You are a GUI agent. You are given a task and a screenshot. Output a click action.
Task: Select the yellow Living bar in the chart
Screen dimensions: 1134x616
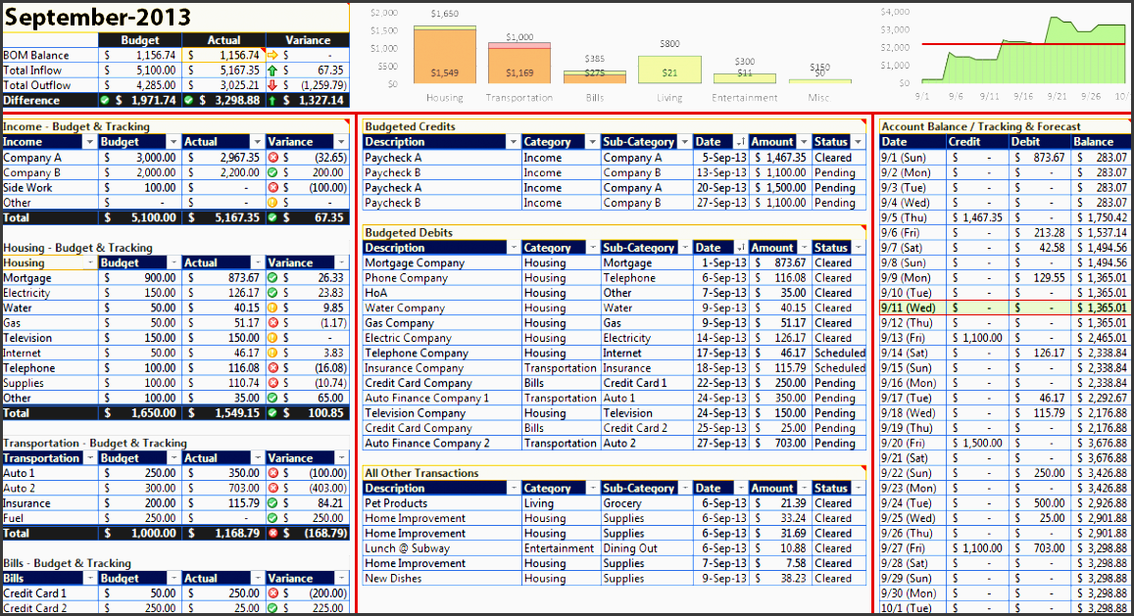pyautogui.click(x=669, y=69)
